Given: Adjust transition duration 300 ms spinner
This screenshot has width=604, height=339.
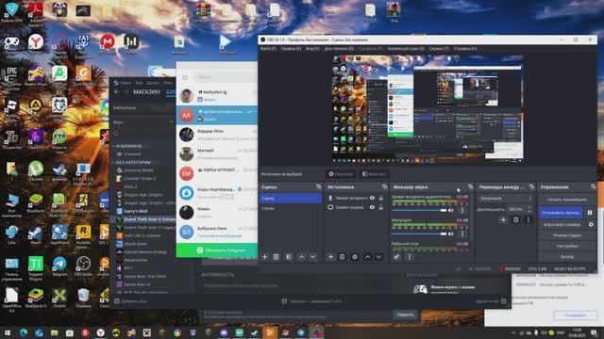Looking at the screenshot, I should (519, 209).
